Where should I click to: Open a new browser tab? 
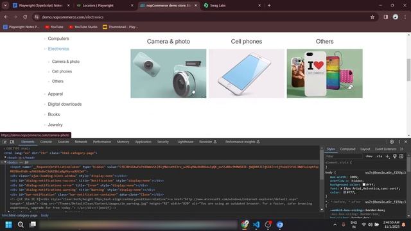coord(269,6)
